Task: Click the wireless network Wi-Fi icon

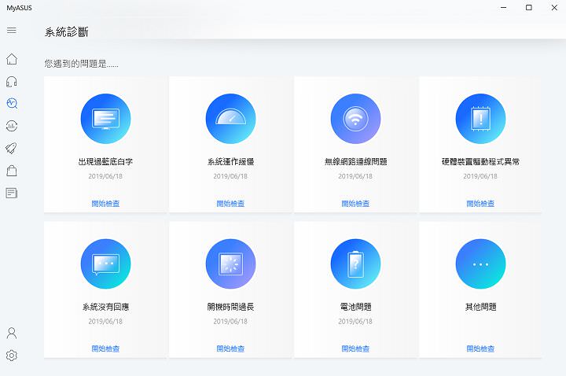Action: 355,119
